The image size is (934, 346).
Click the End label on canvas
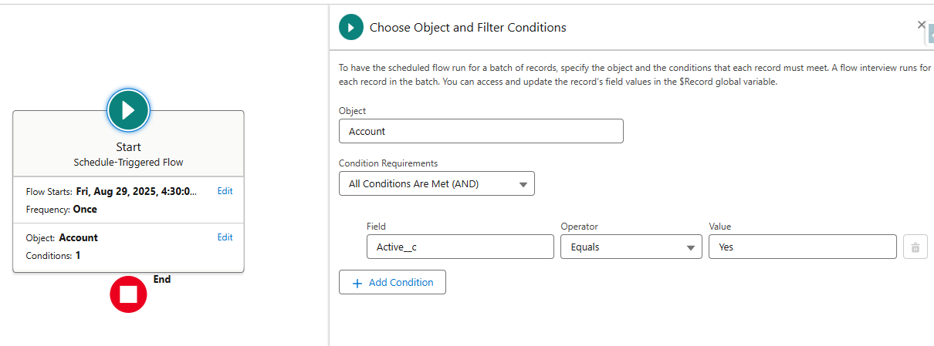coord(162,280)
